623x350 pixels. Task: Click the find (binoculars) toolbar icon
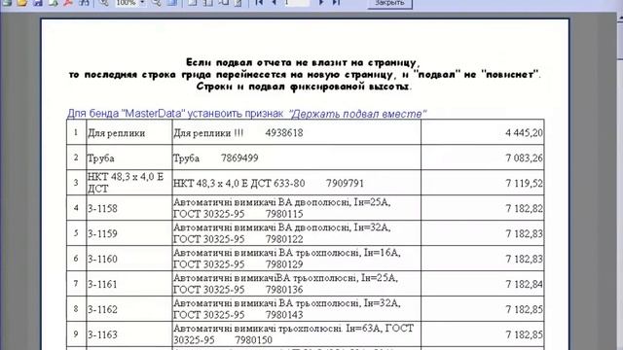(84, 3)
